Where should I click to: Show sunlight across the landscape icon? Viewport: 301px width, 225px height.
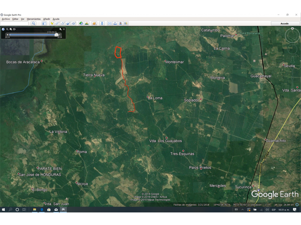tap(87, 23)
